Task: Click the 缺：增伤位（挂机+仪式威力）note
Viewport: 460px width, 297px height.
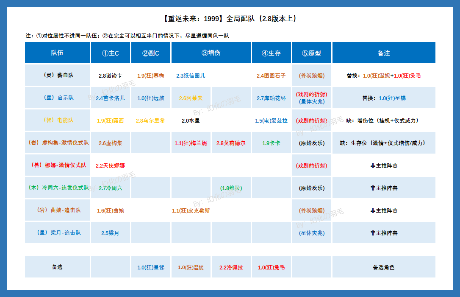Action: [x=384, y=120]
